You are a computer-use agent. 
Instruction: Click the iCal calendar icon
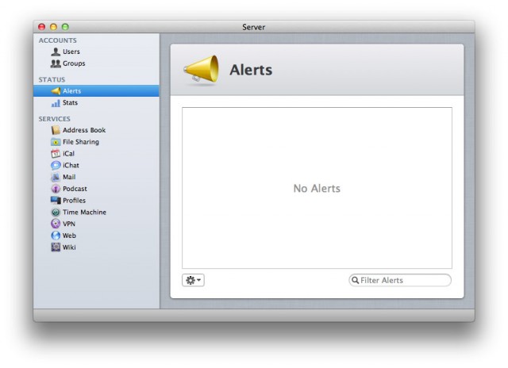(x=56, y=154)
